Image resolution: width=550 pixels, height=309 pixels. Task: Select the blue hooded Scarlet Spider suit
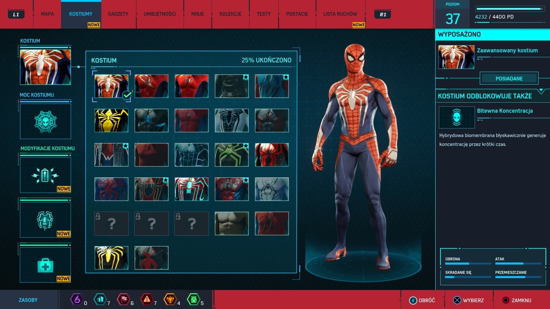pos(272,86)
